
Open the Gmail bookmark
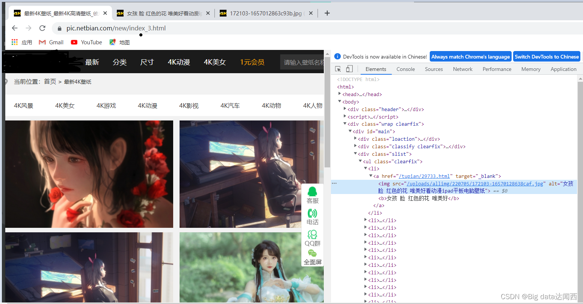tap(51, 42)
